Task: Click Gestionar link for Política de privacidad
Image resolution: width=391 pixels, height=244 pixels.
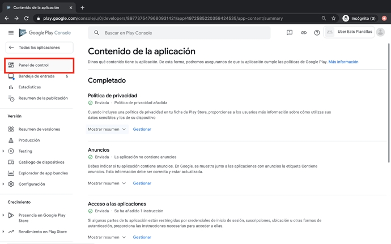Action: (142, 129)
